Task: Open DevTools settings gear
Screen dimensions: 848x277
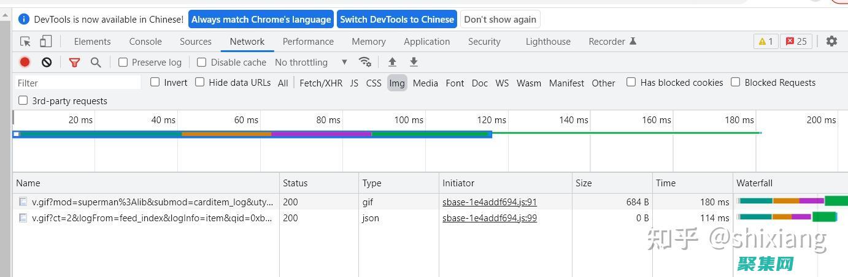Action: (831, 41)
